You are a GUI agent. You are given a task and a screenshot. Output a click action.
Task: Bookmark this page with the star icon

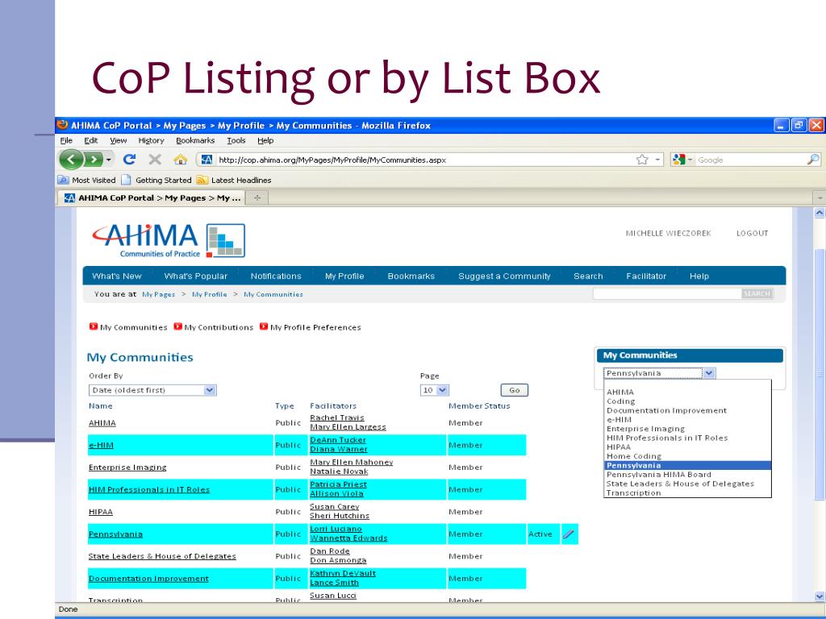[x=641, y=160]
